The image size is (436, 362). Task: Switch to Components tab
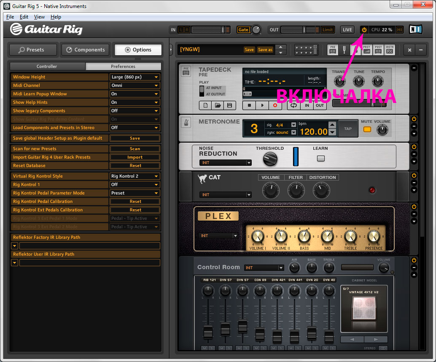[x=86, y=50]
